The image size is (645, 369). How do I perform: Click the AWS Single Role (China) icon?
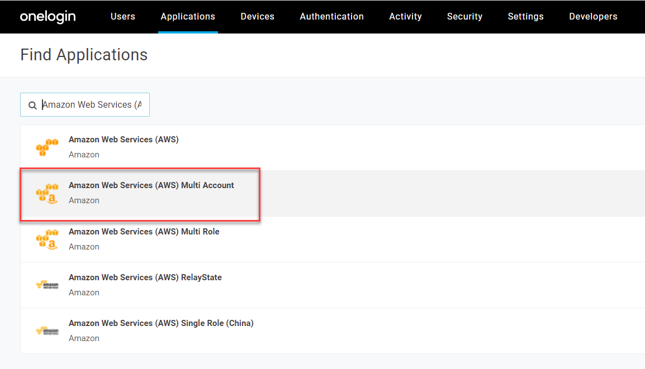[47, 331]
